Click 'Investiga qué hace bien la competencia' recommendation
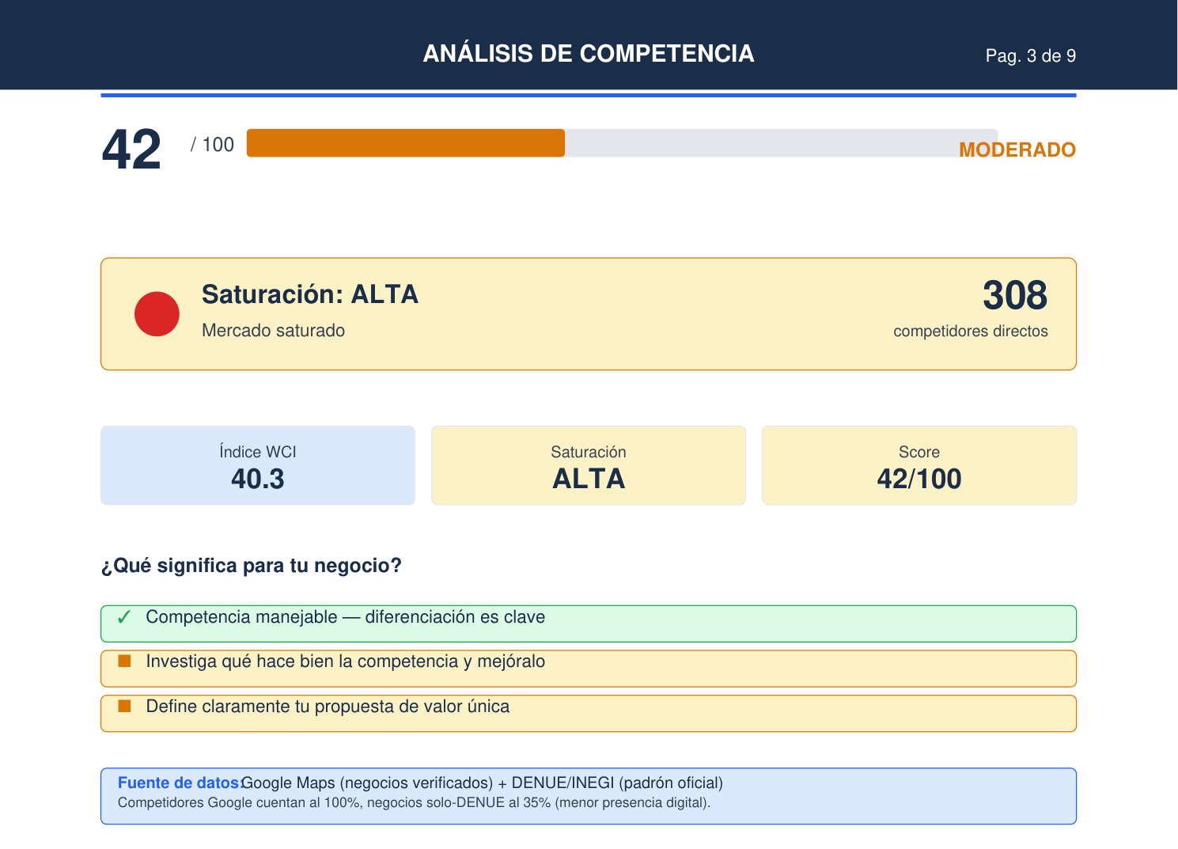 click(x=346, y=661)
